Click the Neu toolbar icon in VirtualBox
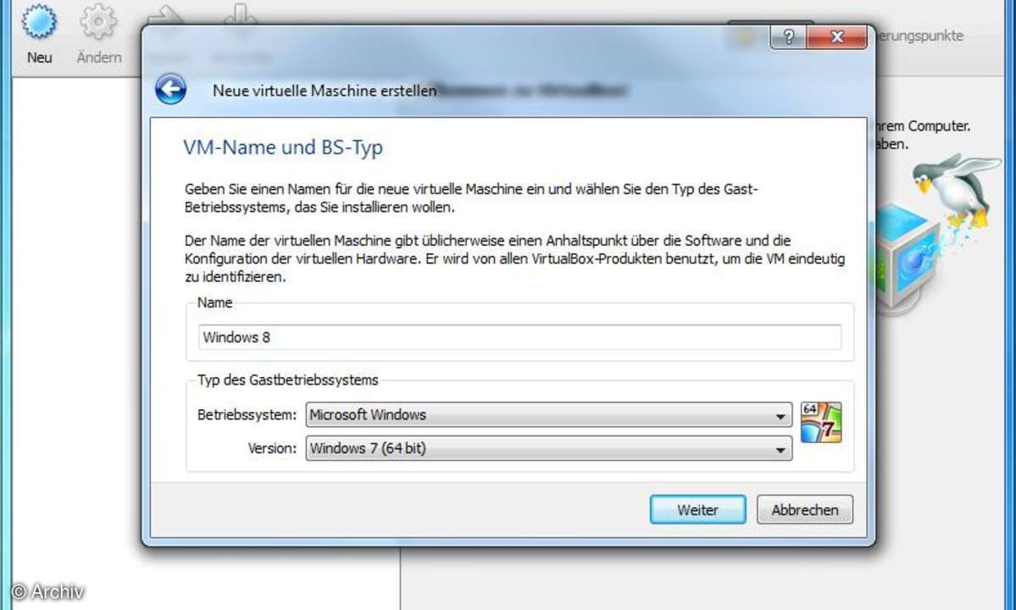The image size is (1016, 610). (40, 22)
